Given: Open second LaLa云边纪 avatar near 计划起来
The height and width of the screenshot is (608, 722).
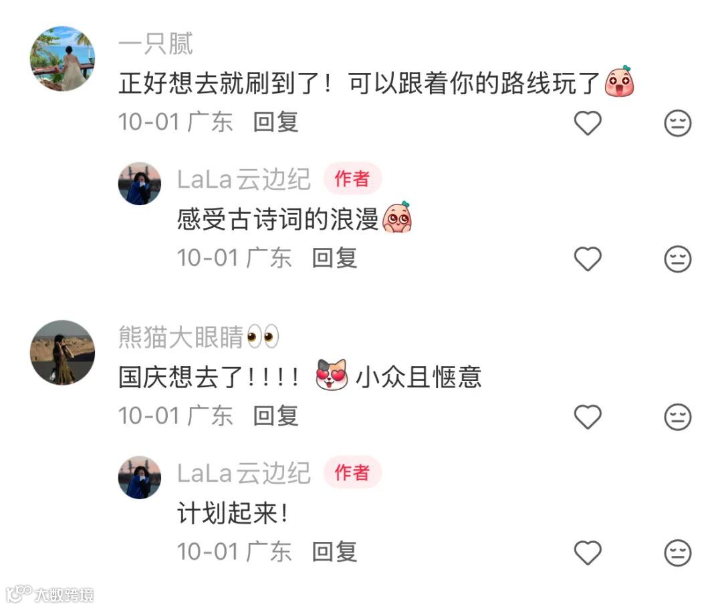Looking at the screenshot, I should 140,477.
